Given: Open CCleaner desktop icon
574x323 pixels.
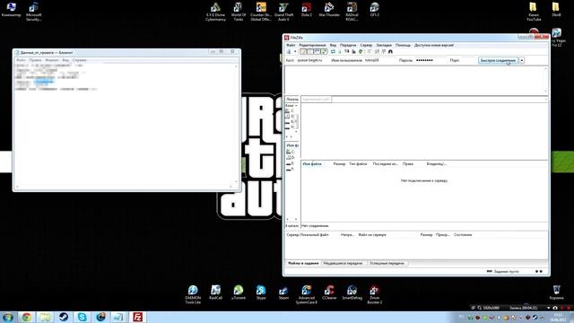Looking at the screenshot, I should tap(329, 292).
